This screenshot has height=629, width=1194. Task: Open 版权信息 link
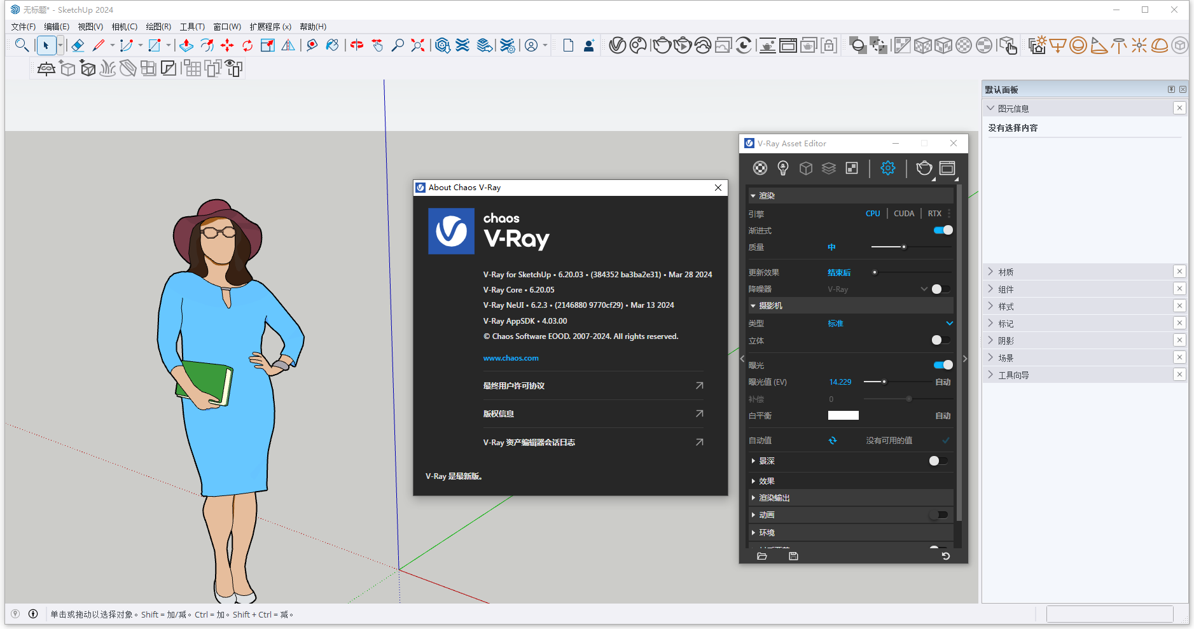593,413
